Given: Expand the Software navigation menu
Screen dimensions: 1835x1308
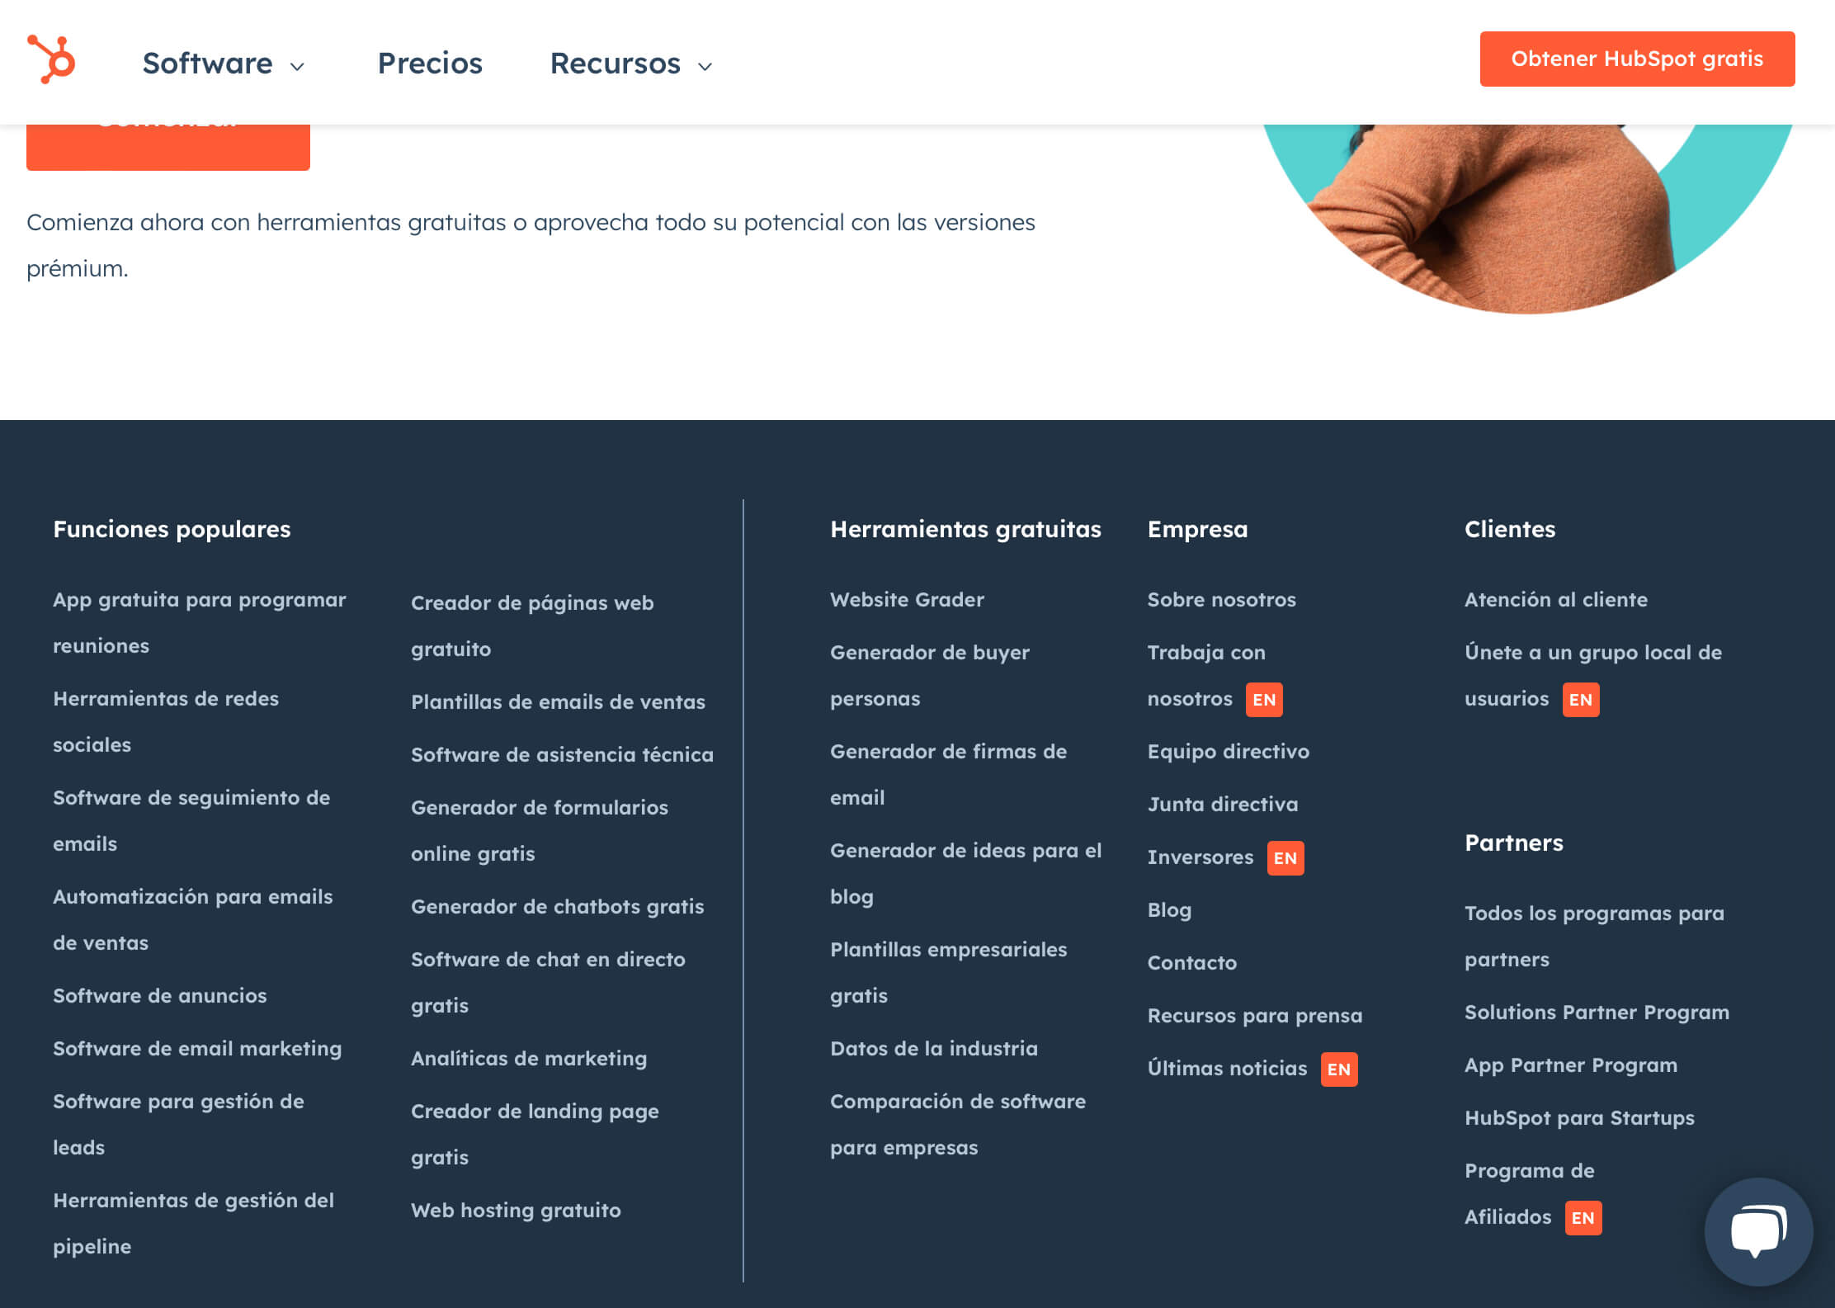Looking at the screenshot, I should tap(225, 62).
